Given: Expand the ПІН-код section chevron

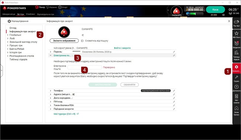Looking at the screenshot, I should [x=50, y=102].
